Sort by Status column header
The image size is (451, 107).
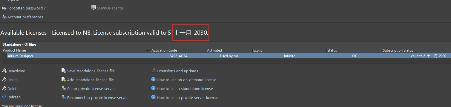(354, 50)
